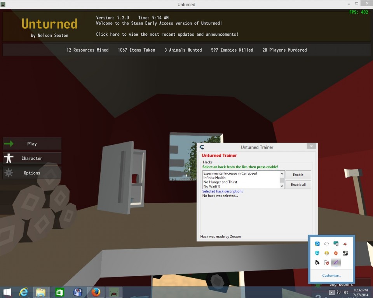Select the No Wait(1) hack

[212, 186]
